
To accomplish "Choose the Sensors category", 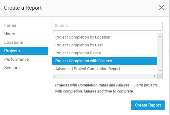I will [x=12, y=68].
